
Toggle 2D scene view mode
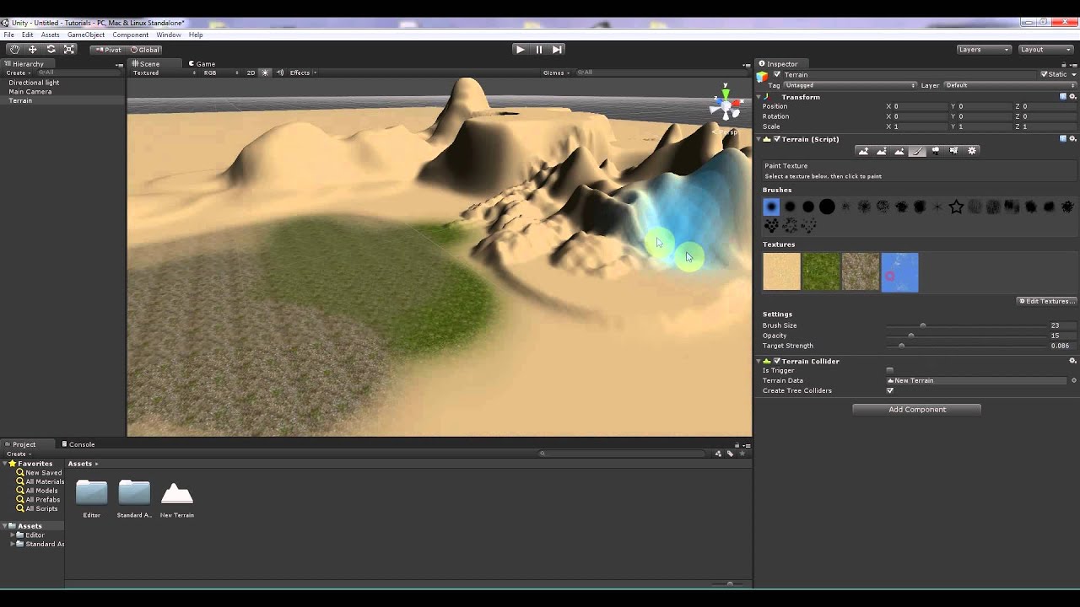click(251, 73)
